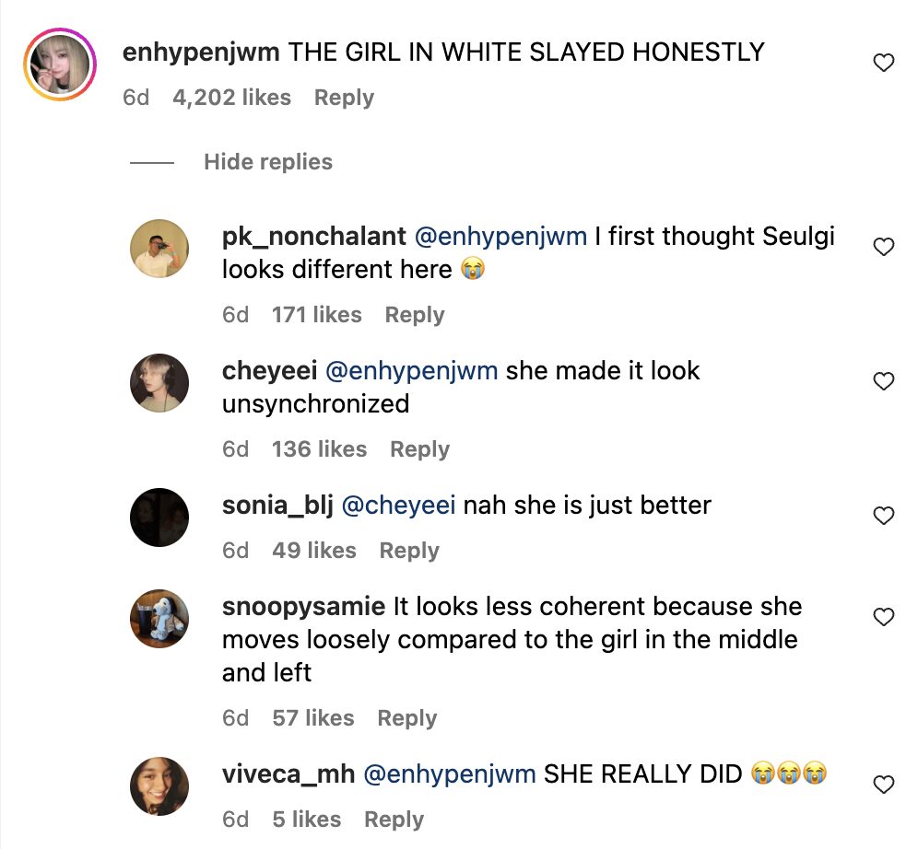Screen dimensions: 918x849
Task: Open cheyeei's profile avatar
Action: [159, 382]
